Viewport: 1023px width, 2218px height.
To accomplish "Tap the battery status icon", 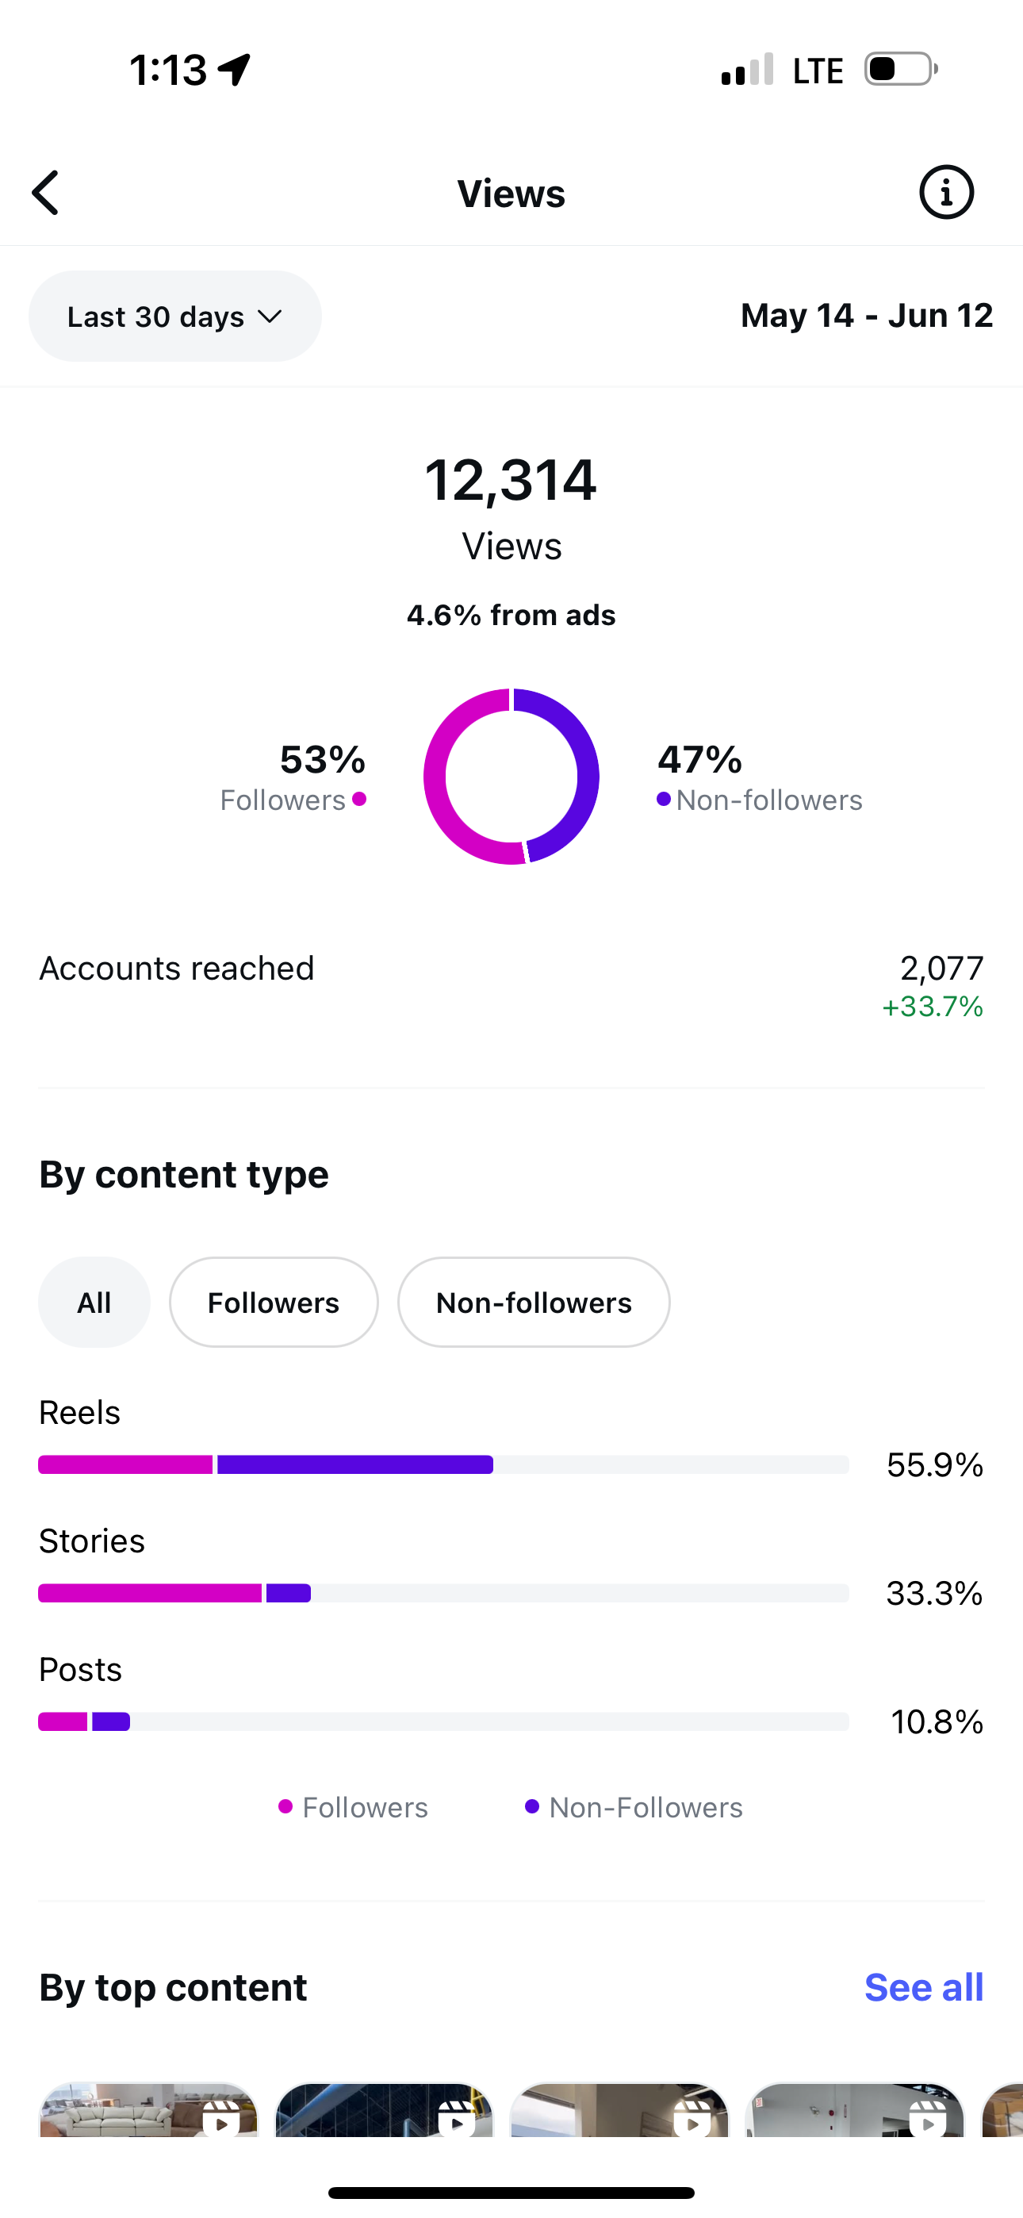I will pyautogui.click(x=901, y=69).
